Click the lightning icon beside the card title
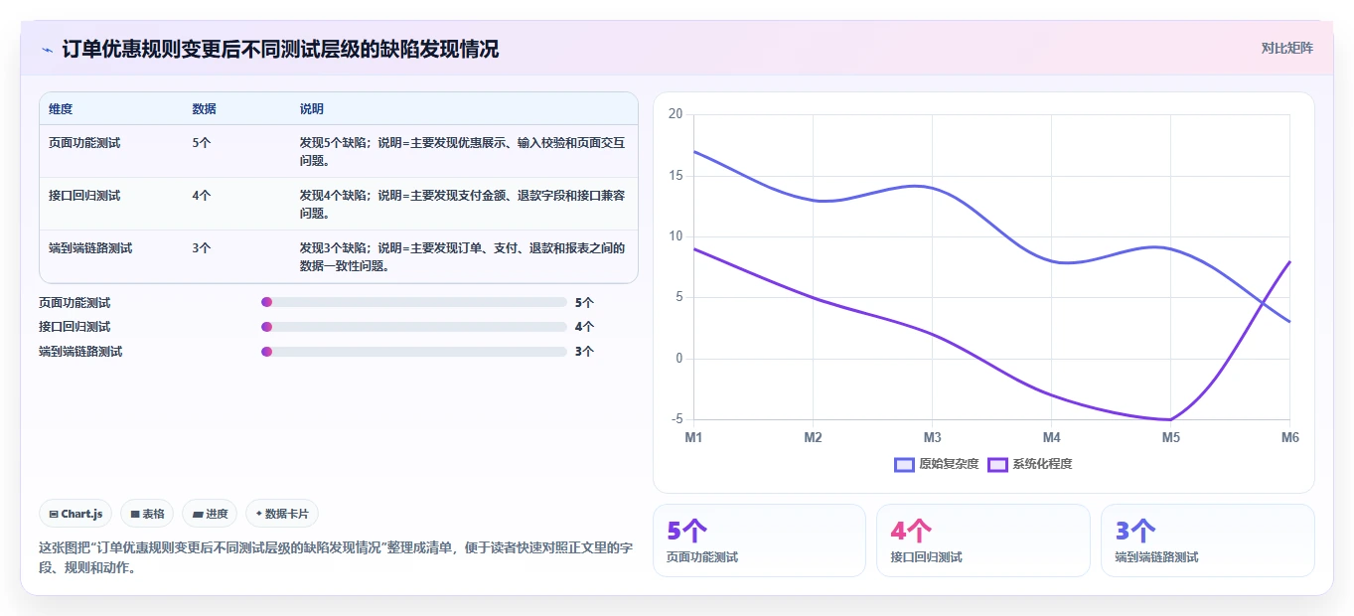Viewport: 1354px width, 616px height. (47, 49)
